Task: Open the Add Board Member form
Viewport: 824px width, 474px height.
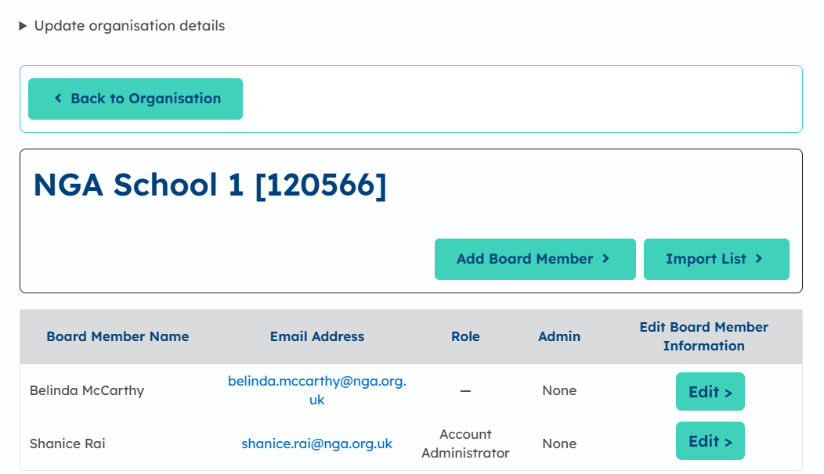Action: (534, 259)
